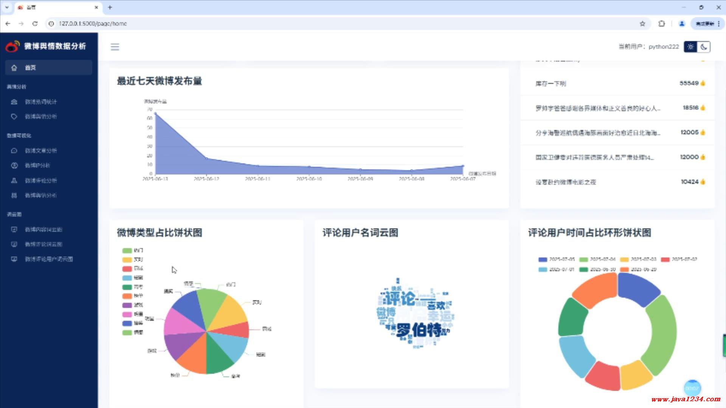This screenshot has height=408, width=726.
Task: Click the browser profile avatar icon
Action: coord(682,23)
